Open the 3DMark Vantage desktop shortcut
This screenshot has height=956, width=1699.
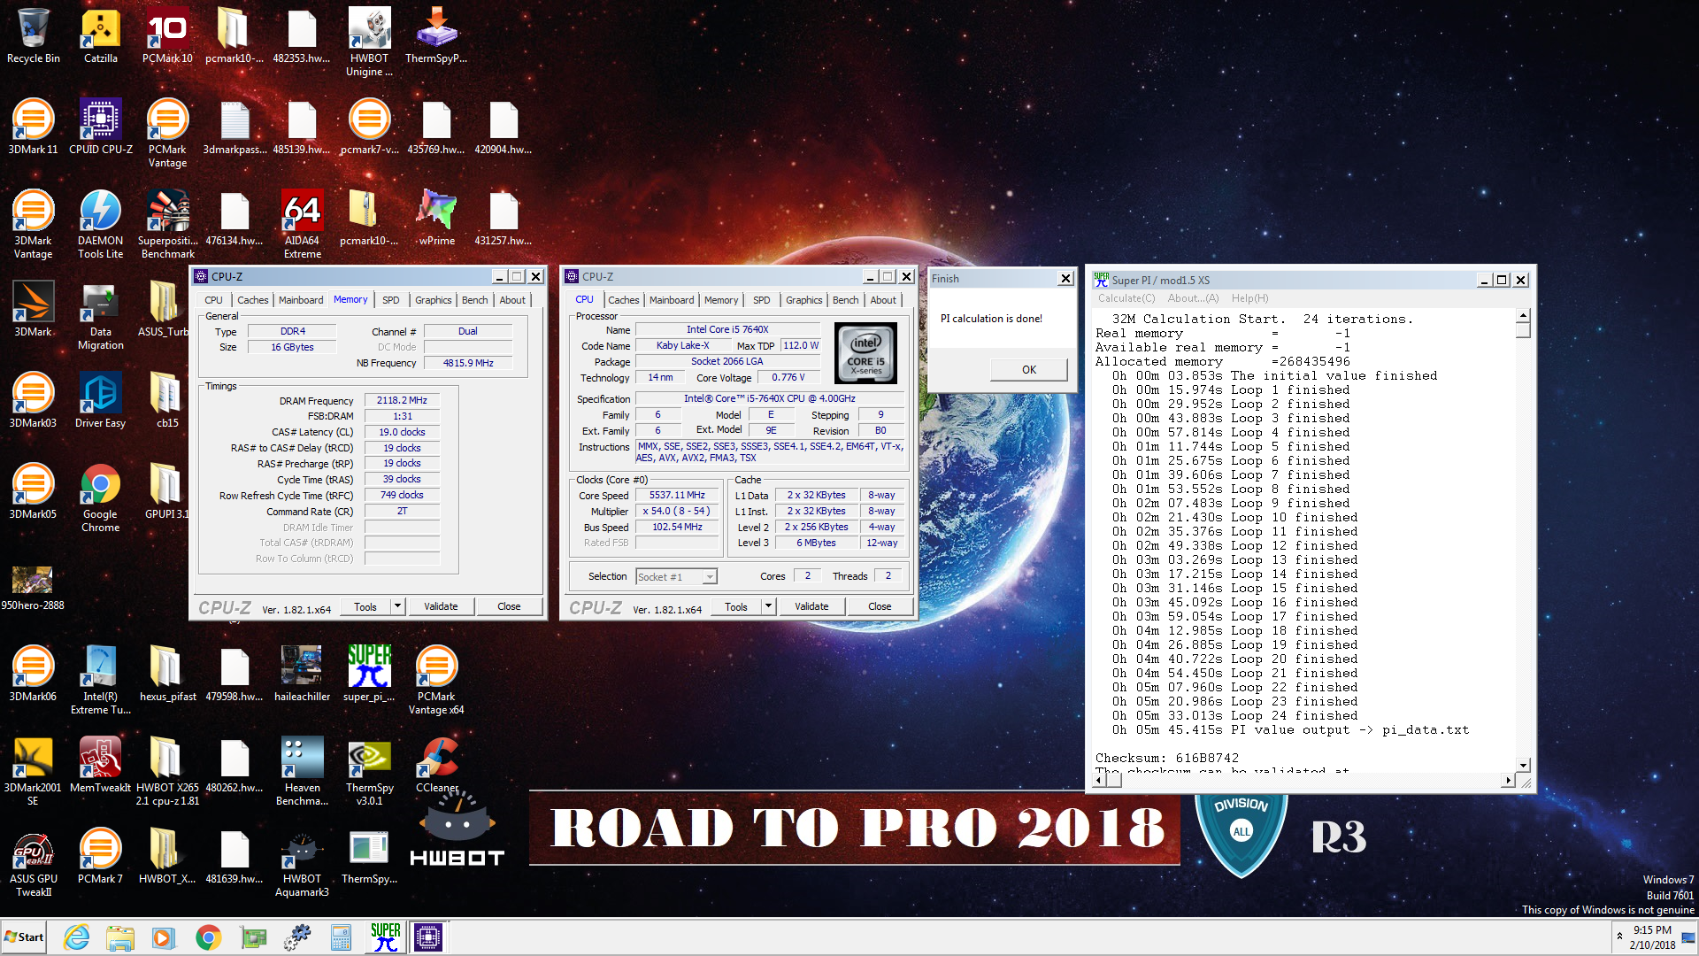pyautogui.click(x=34, y=224)
